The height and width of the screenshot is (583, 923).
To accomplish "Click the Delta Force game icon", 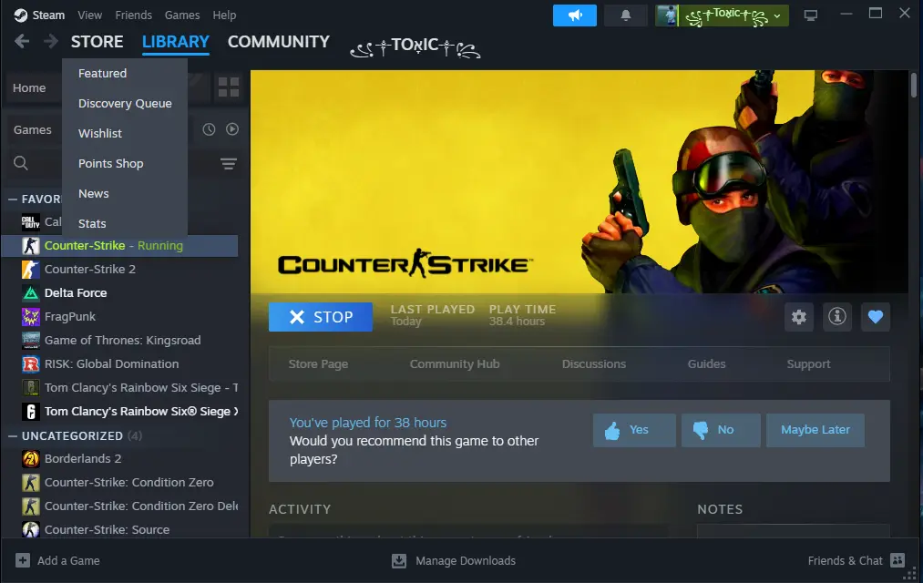I will (31, 293).
